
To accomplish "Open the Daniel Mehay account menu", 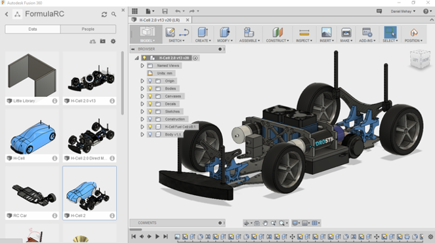I will (x=403, y=11).
